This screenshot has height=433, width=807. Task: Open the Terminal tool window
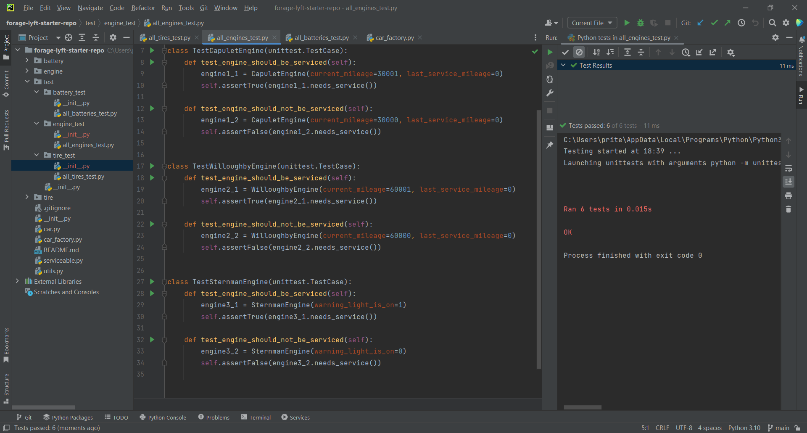tap(256, 417)
